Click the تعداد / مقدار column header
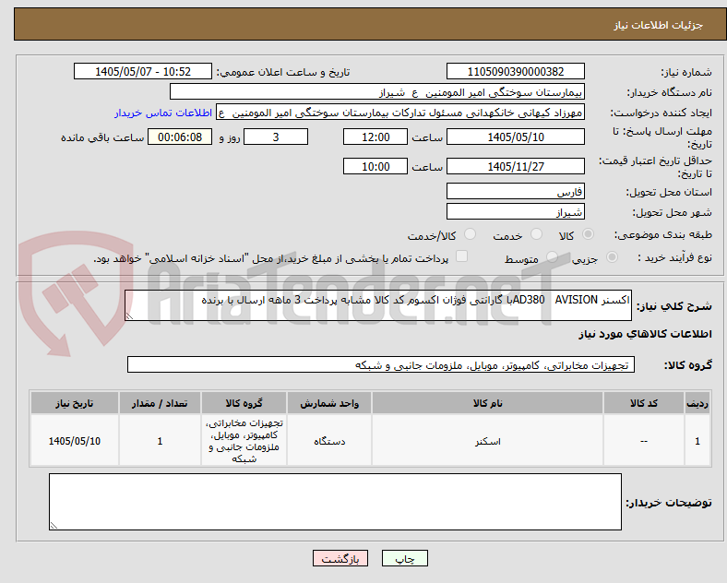Screen dimensions: 727x583 (x=160, y=403)
